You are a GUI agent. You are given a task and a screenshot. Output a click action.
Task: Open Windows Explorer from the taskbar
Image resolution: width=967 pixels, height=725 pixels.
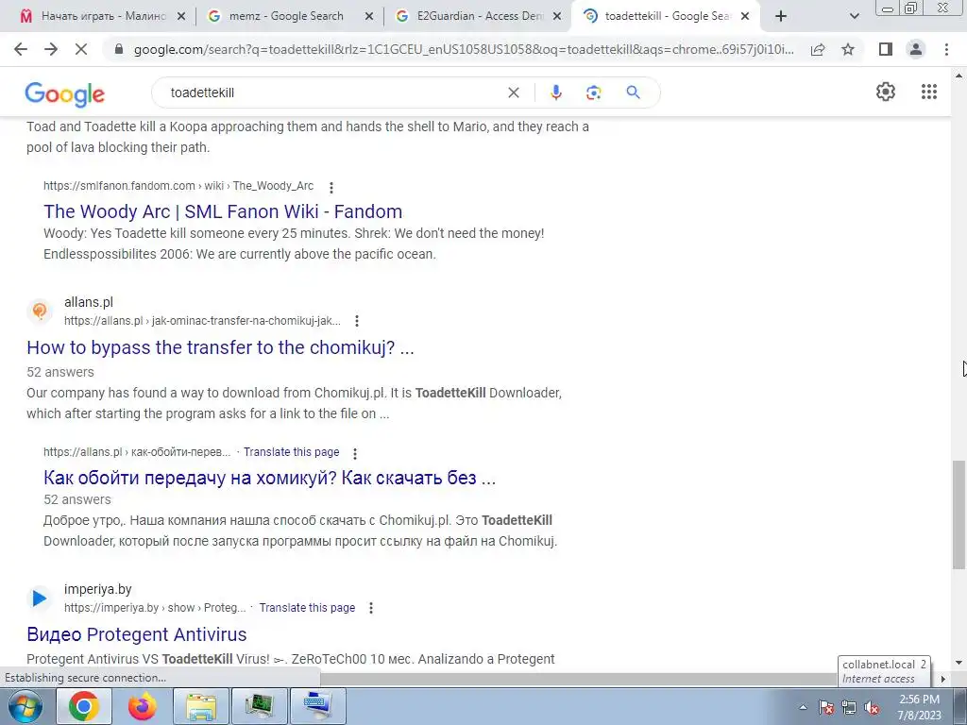[x=201, y=706]
